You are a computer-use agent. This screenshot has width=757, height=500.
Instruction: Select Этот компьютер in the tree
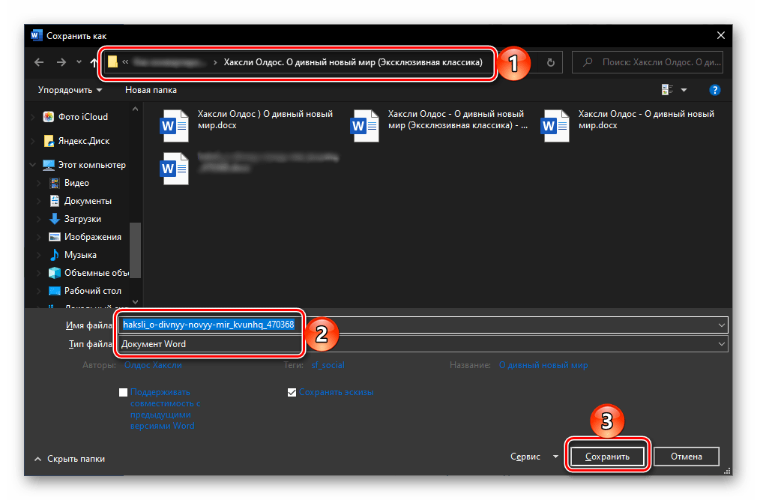[x=85, y=165]
